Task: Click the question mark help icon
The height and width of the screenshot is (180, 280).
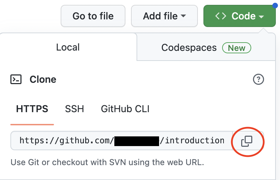Action: click(x=259, y=80)
